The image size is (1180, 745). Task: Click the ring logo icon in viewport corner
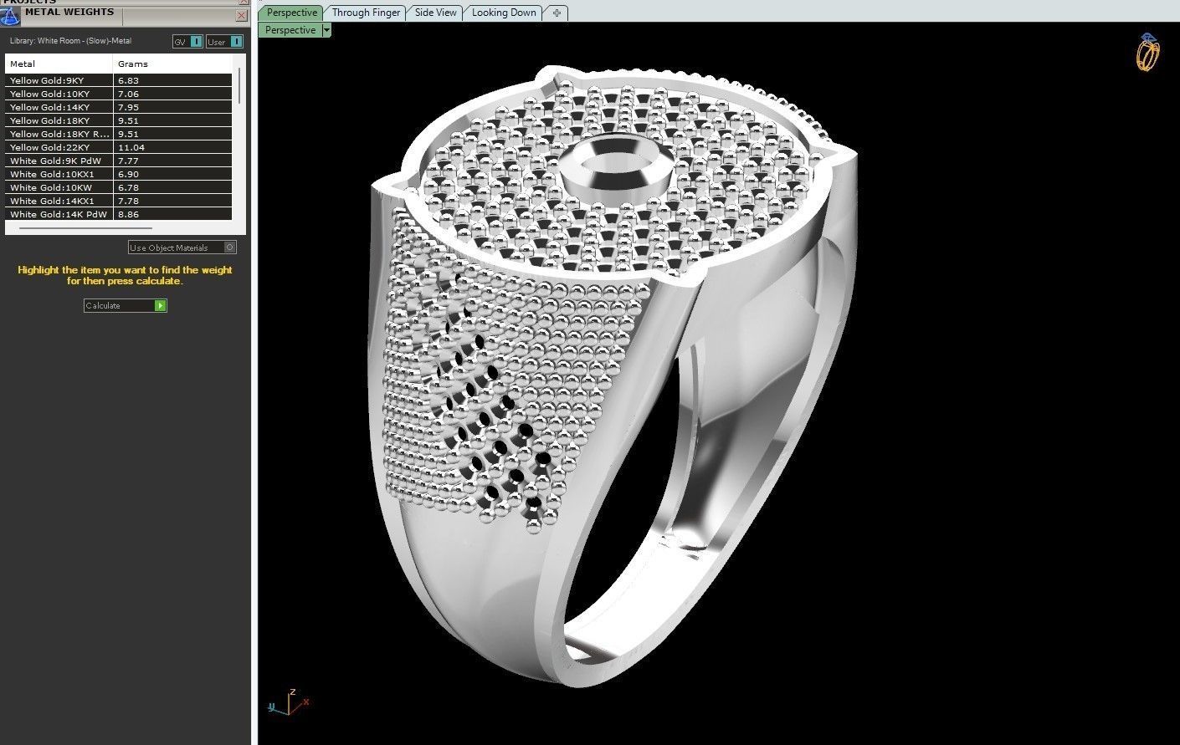[1147, 52]
